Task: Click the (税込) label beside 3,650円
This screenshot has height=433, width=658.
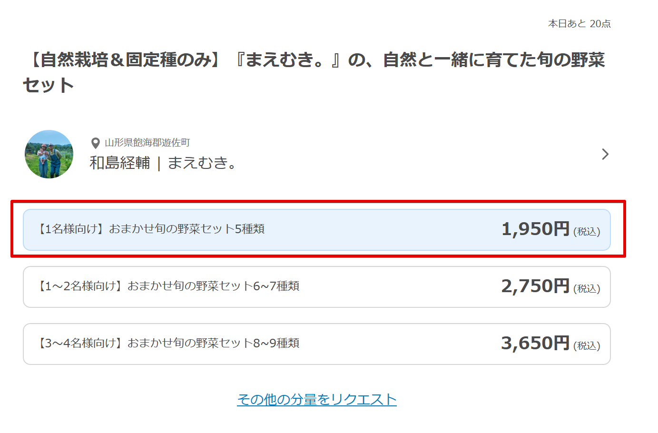Action: [x=587, y=346]
